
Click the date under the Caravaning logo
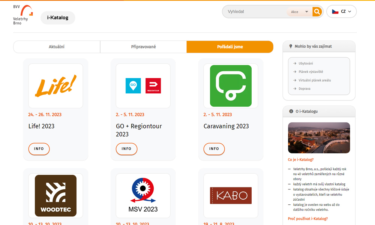[217, 114]
